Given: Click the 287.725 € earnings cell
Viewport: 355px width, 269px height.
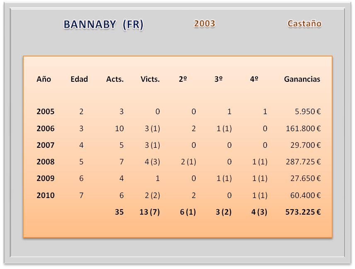Looking at the screenshot, I should [303, 162].
